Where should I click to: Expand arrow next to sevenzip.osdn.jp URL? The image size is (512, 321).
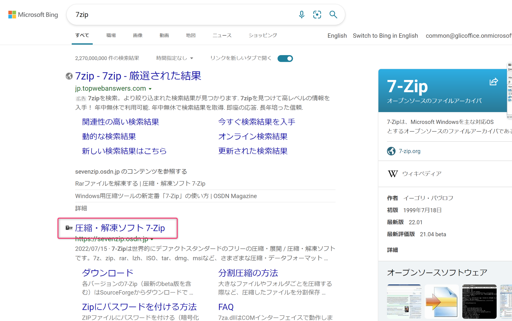(x=152, y=239)
